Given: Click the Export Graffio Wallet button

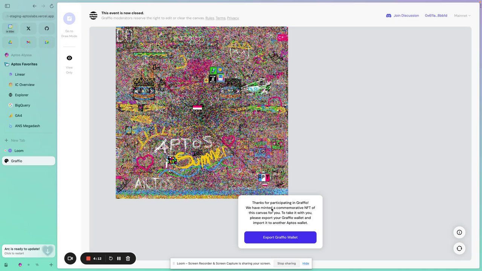Looking at the screenshot, I should (280, 237).
